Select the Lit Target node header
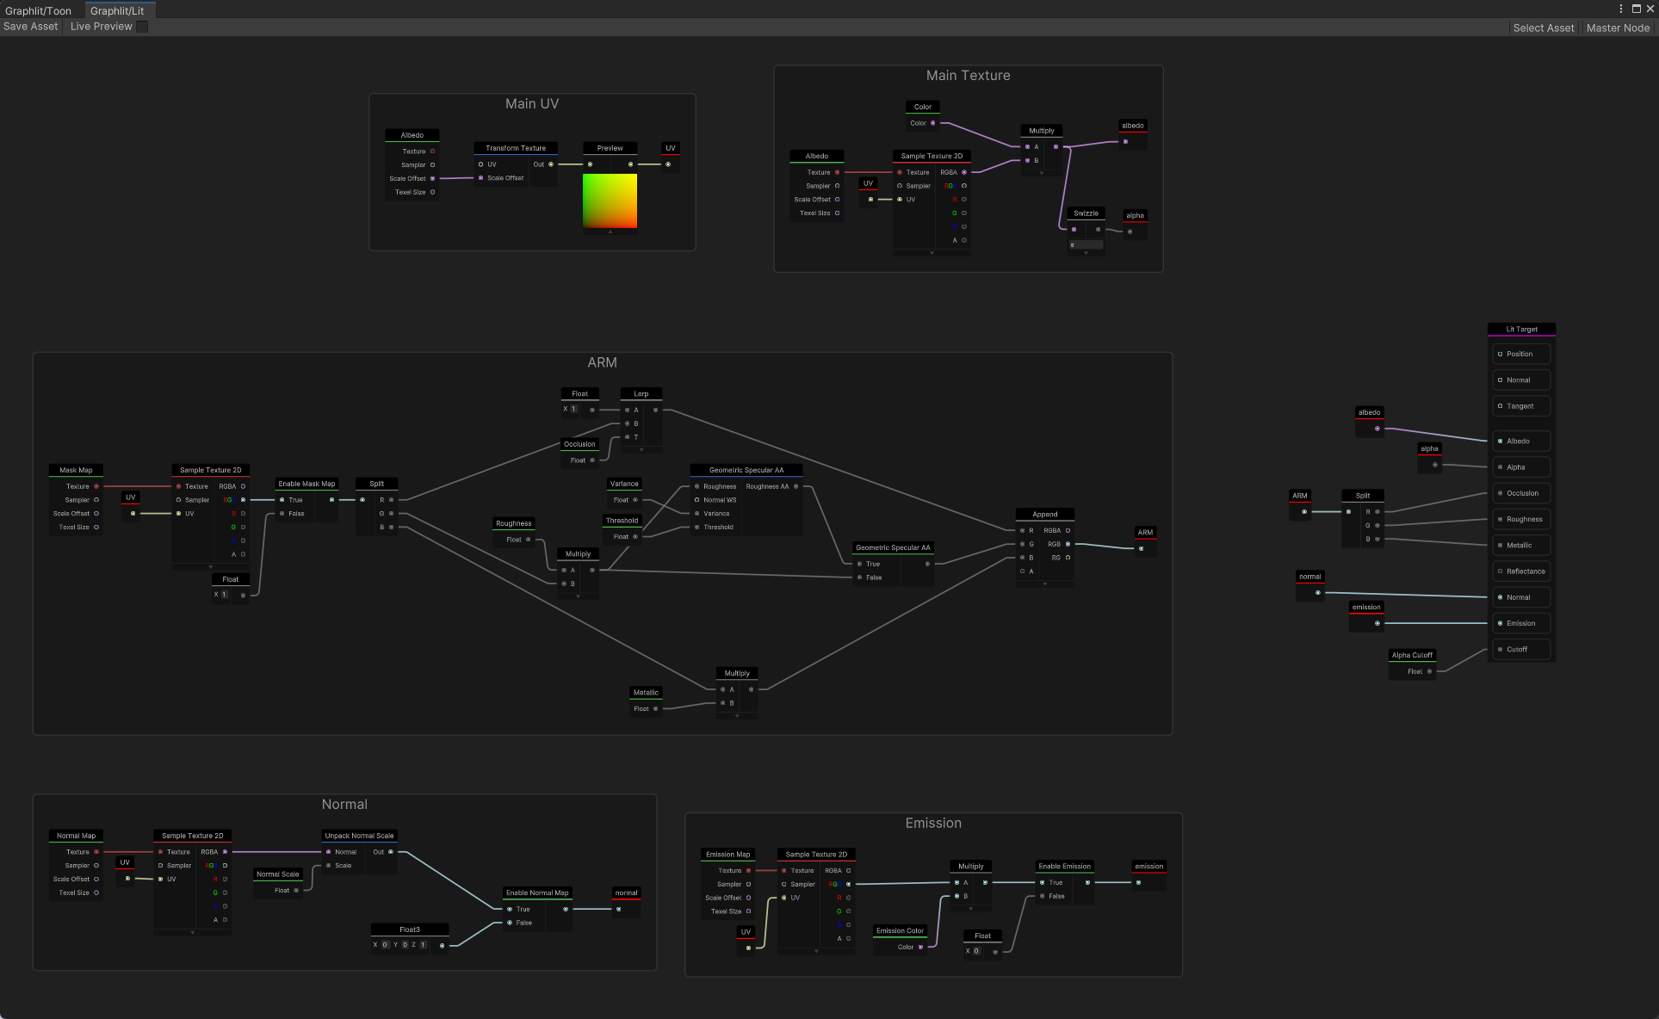Viewport: 1659px width, 1019px height. 1521,329
